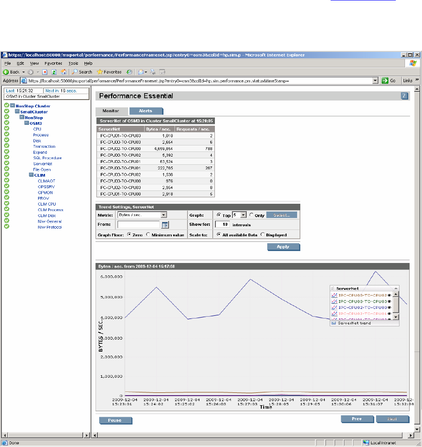Click the browser Home icon
Viewport: 422px width, 447px height.
click(63, 72)
